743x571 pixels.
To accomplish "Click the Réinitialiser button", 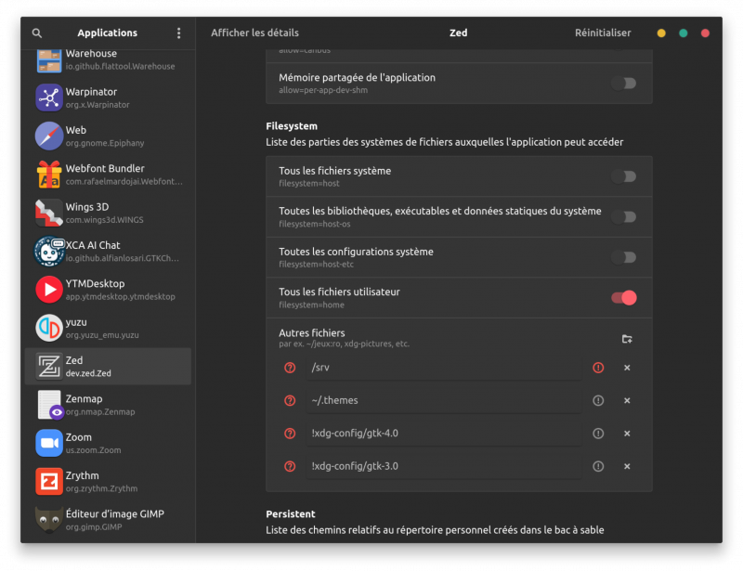I will 604,32.
